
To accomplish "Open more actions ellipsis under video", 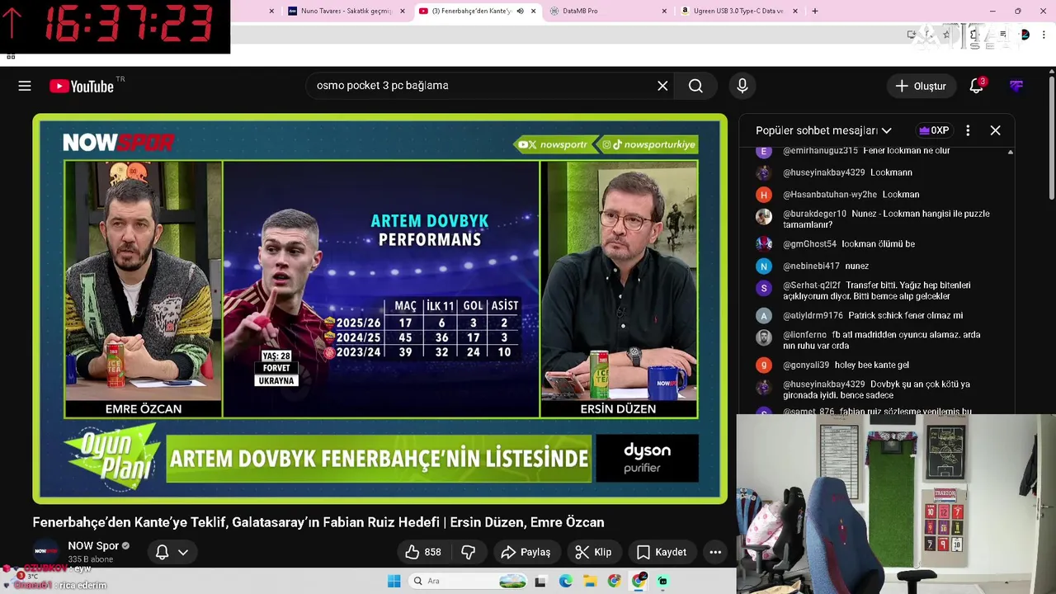I will [x=715, y=552].
